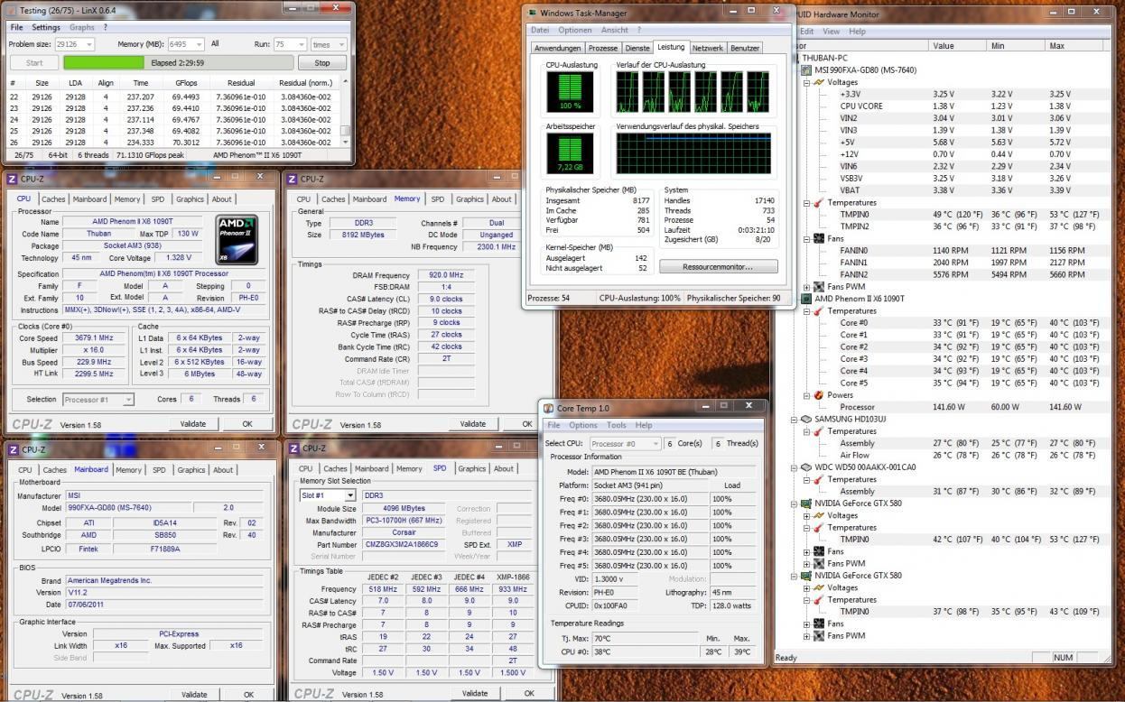This screenshot has height=702, width=1125.
Task: Click the Z icon of the CPU-Z Mainboard window
Action: pos(13,449)
